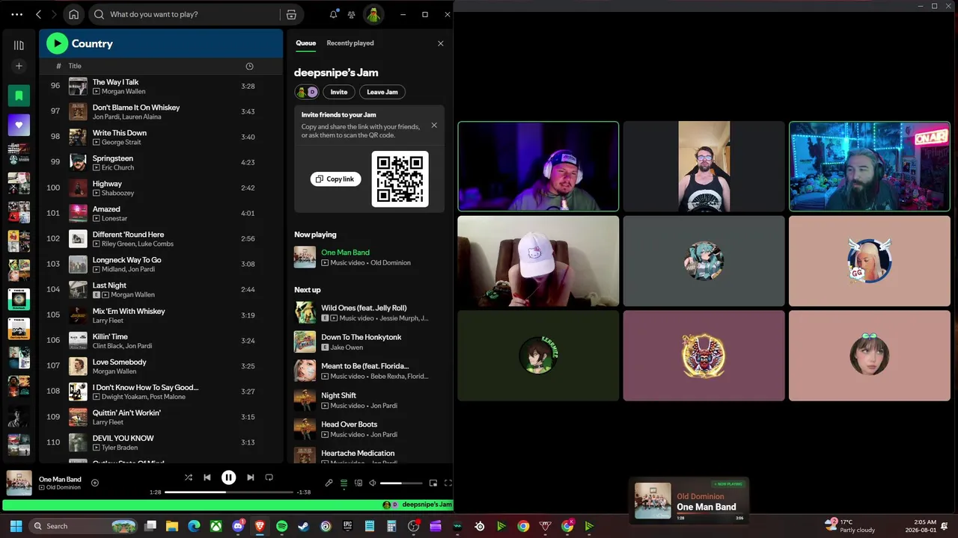Open artist link 'George Strait'

coord(122,142)
